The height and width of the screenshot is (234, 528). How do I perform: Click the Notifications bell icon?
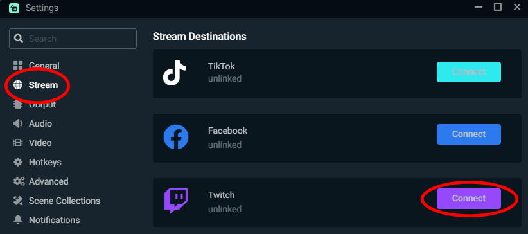tap(18, 220)
